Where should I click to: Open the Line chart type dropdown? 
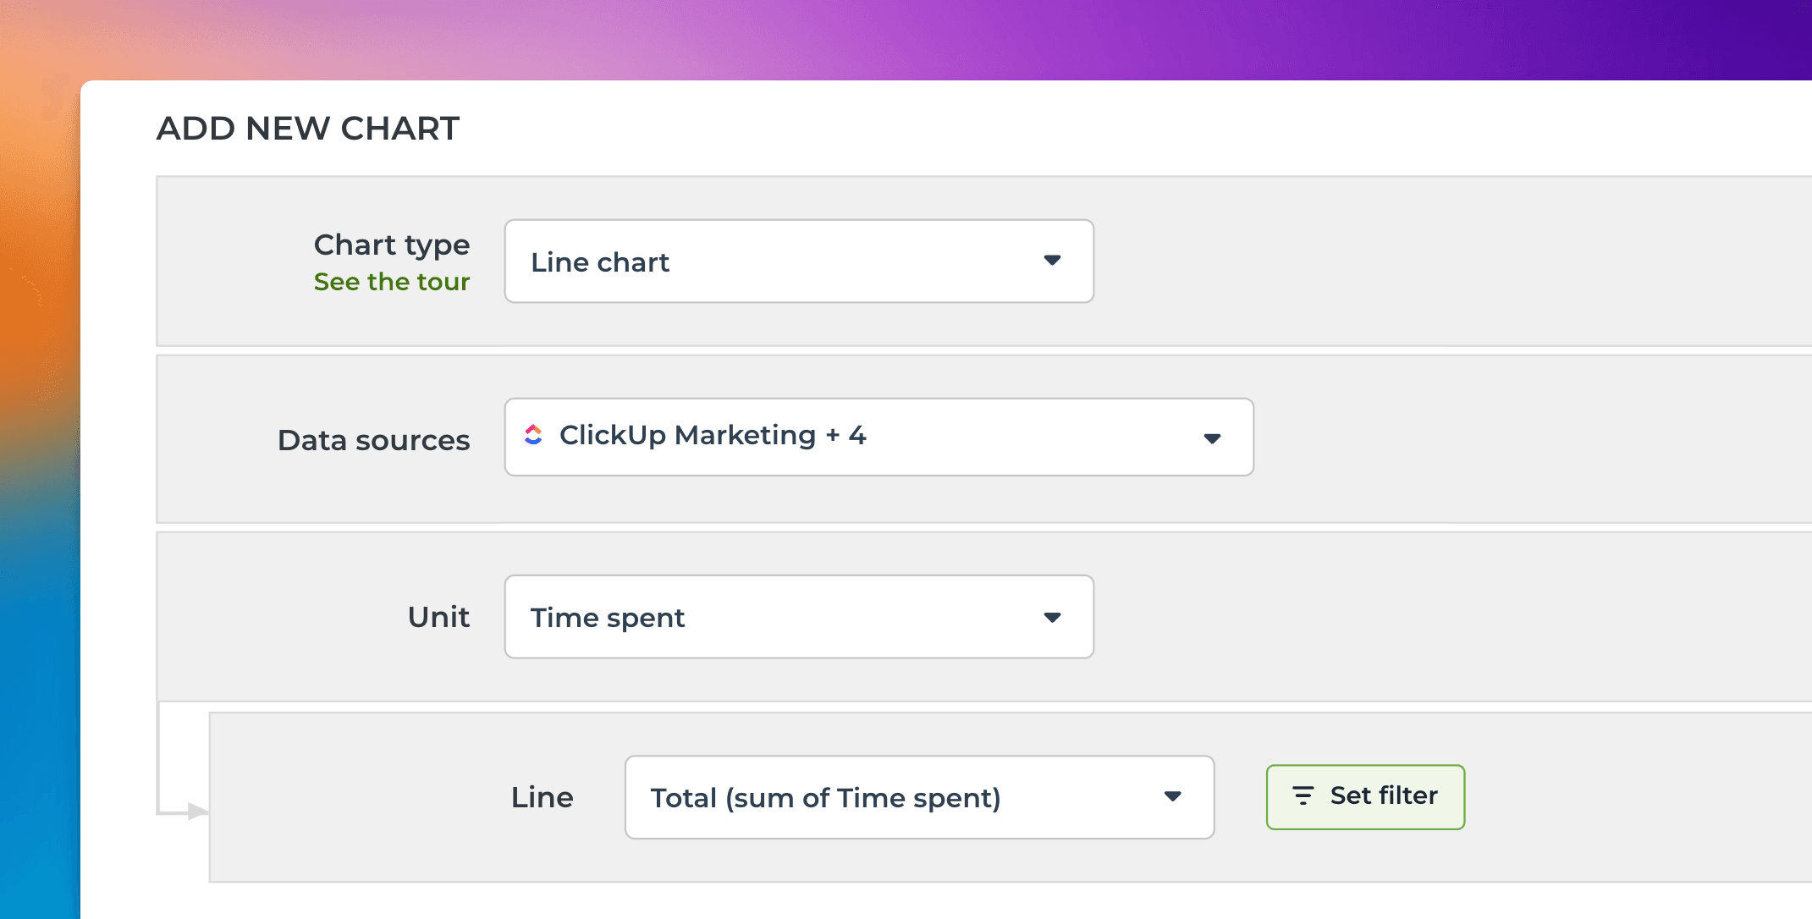click(x=798, y=261)
